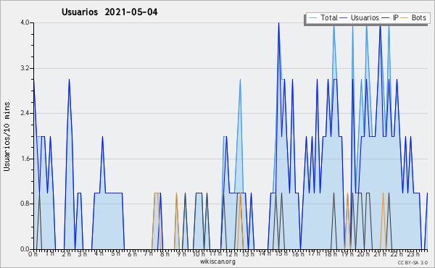Click the '0 h' x-axis label
Screen dimensions: 435x268
coord(33,254)
